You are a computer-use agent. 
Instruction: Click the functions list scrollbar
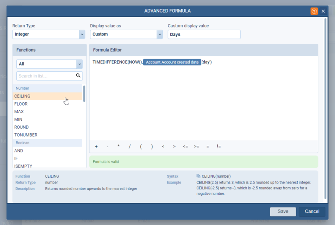(x=84, y=93)
